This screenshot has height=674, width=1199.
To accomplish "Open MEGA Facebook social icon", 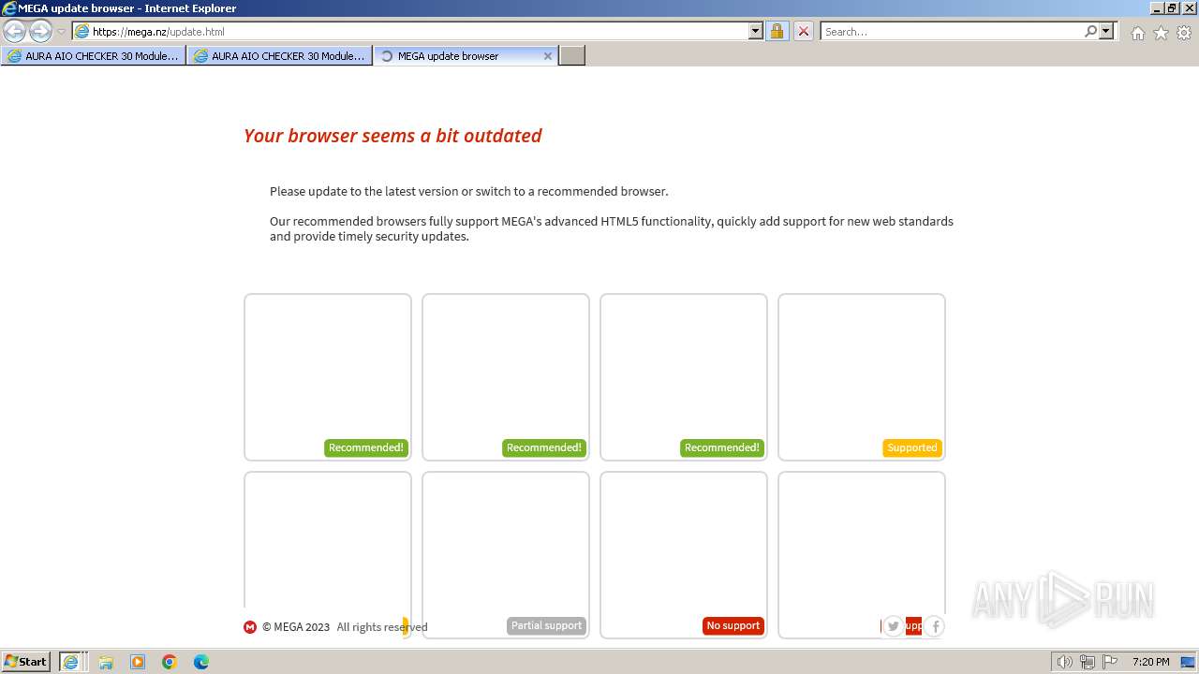I will pos(934,626).
